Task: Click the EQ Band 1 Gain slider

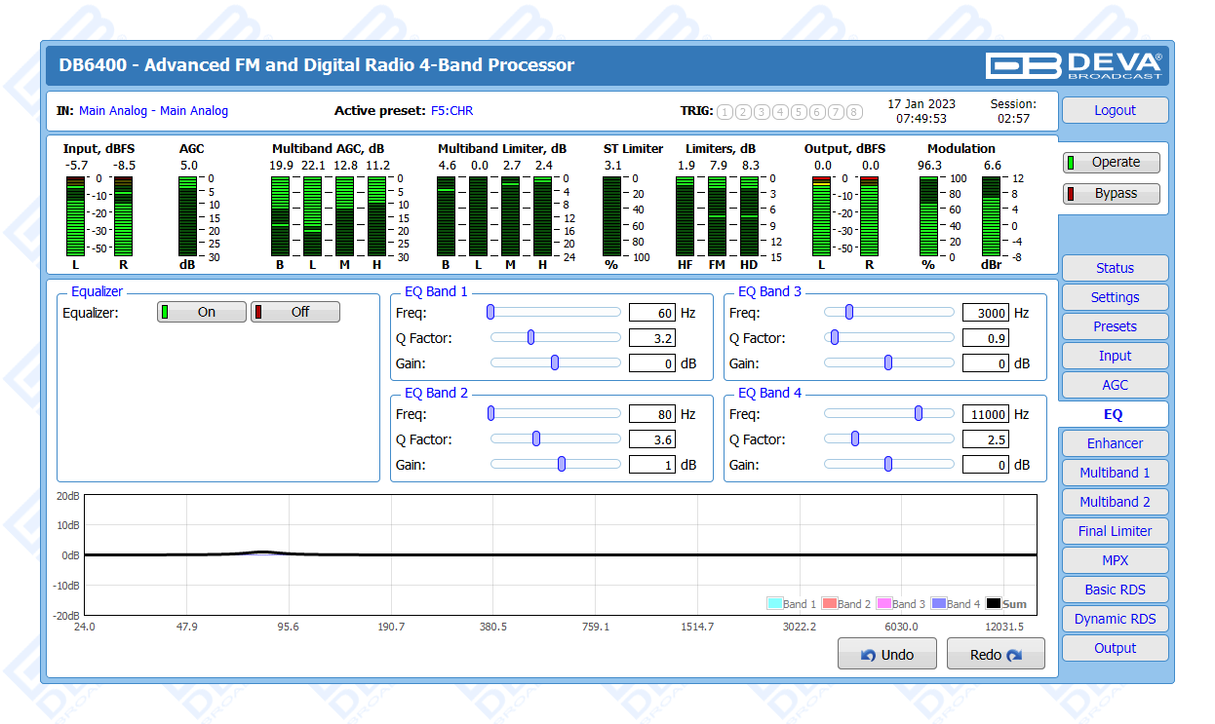Action: click(x=555, y=363)
